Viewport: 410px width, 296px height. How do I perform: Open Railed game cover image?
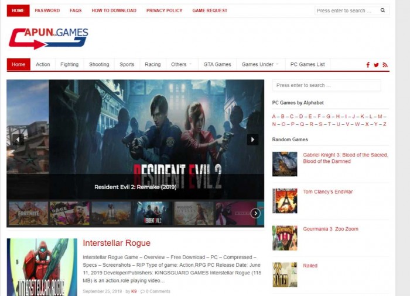pos(285,275)
